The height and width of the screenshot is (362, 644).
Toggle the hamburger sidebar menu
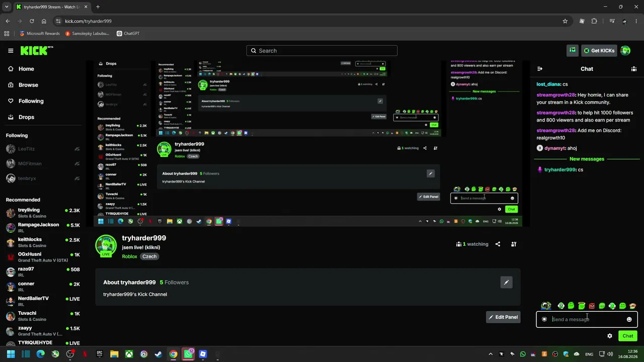point(11,50)
